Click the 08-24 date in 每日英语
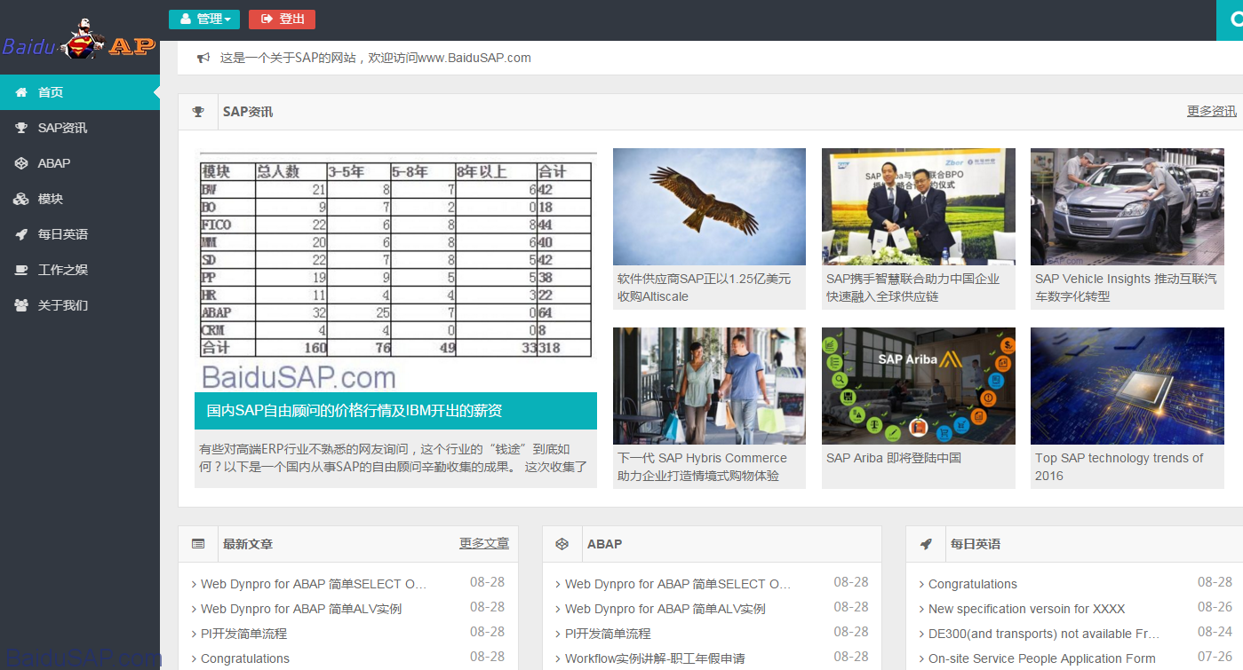Image resolution: width=1243 pixels, height=670 pixels. pos(1215,632)
